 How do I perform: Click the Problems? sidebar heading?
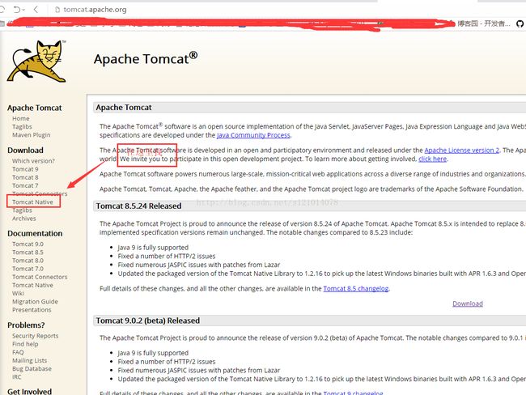(x=26, y=325)
